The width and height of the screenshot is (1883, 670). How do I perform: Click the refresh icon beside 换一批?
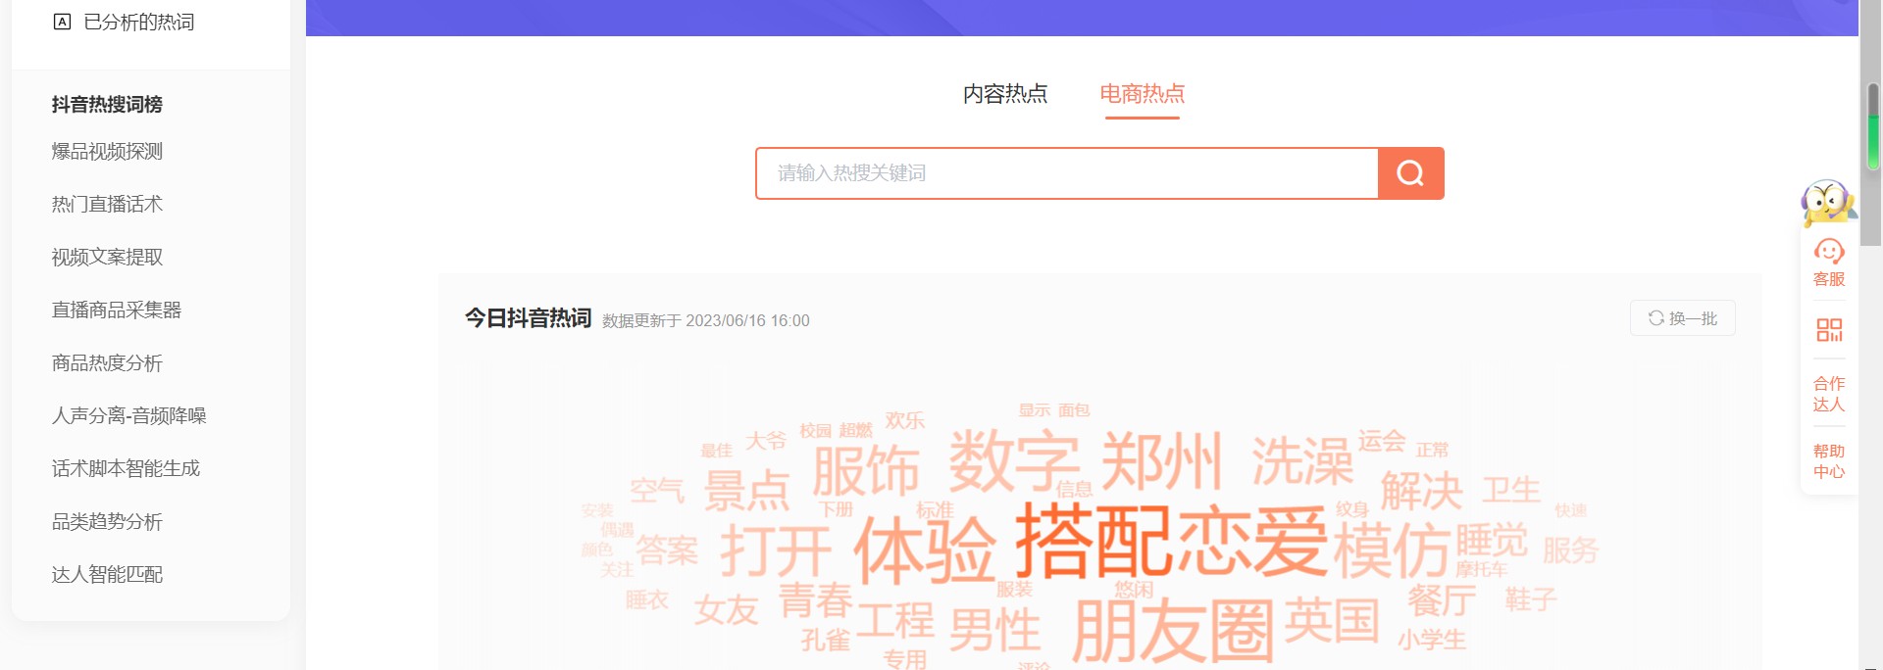1656,318
